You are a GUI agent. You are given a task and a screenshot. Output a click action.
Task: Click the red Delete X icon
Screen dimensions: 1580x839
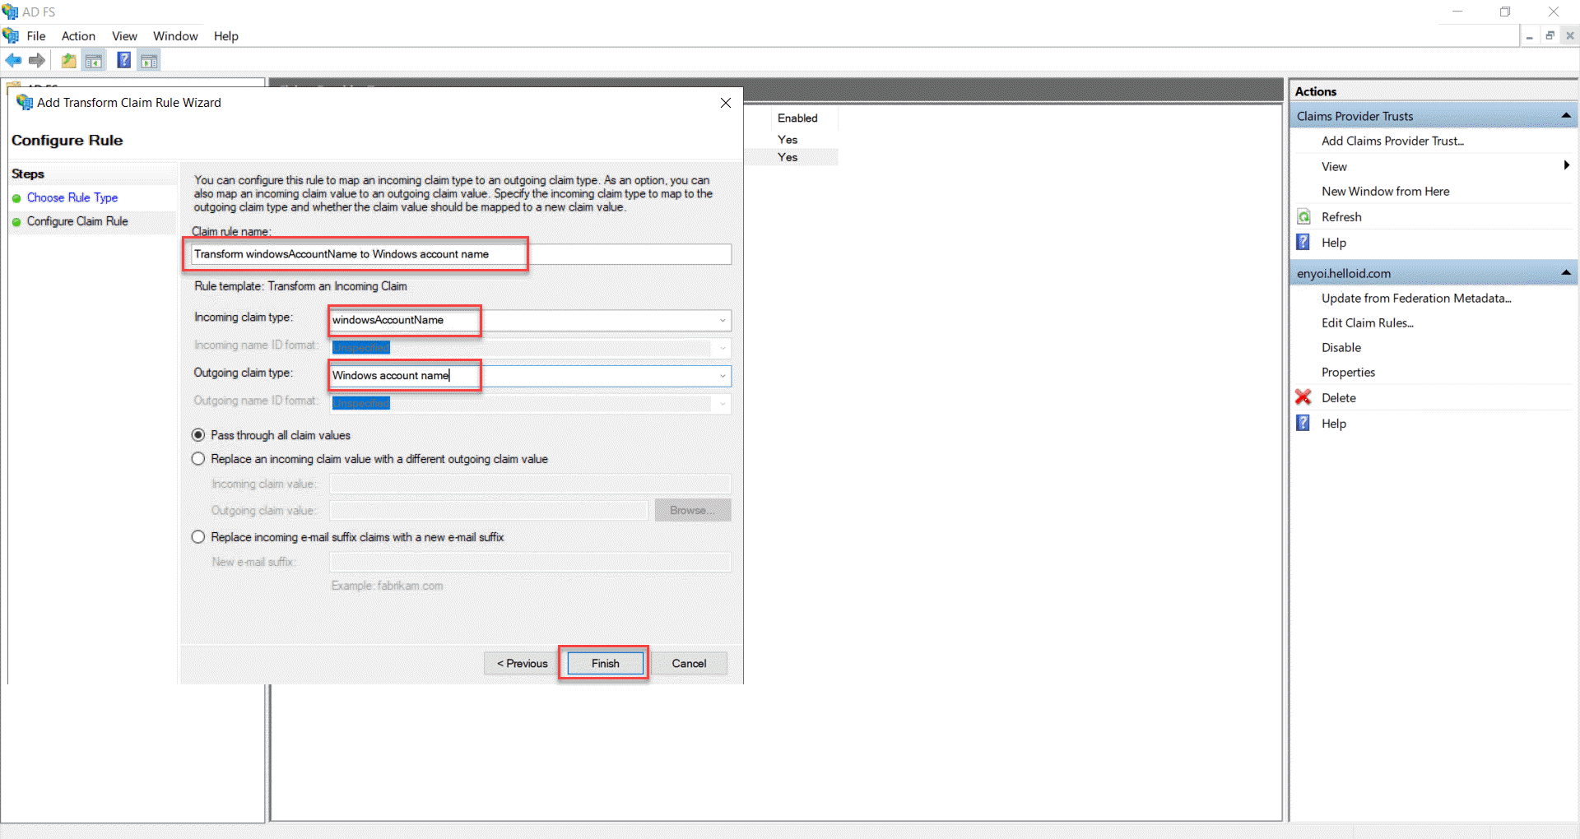tap(1303, 397)
